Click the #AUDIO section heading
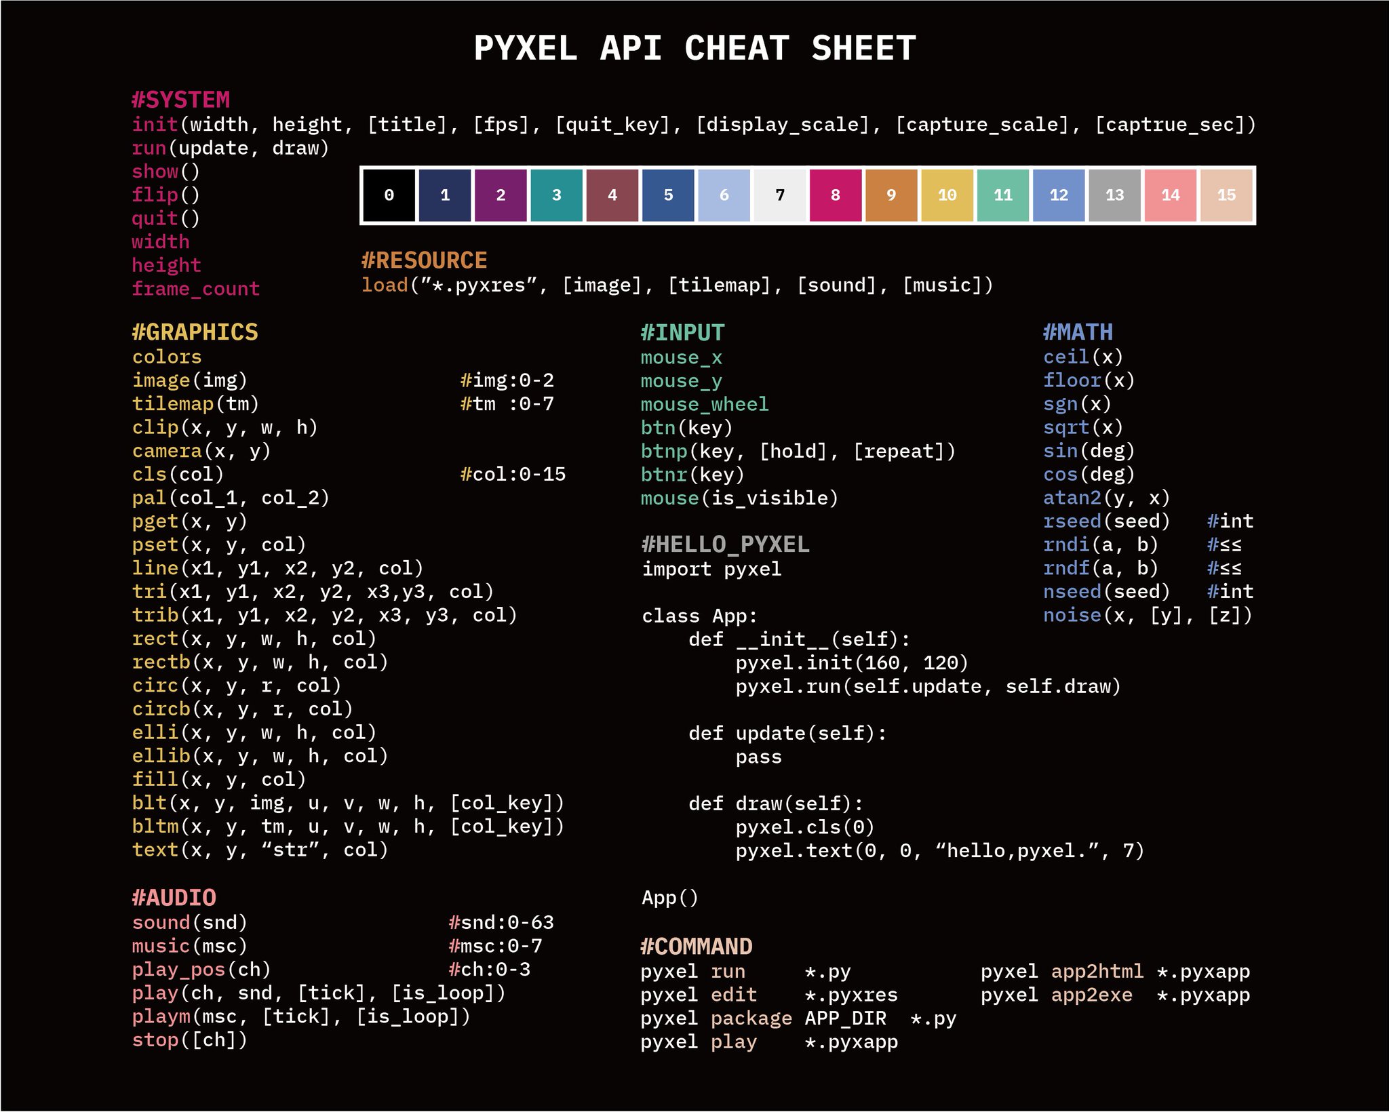 click(x=174, y=898)
